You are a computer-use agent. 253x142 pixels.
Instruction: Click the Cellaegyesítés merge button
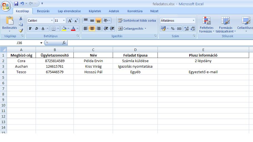tap(131, 29)
